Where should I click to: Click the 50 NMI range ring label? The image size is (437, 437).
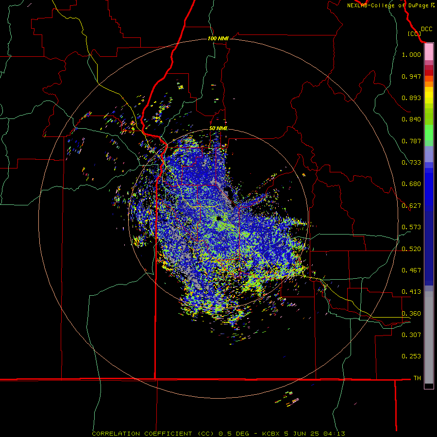(x=218, y=129)
